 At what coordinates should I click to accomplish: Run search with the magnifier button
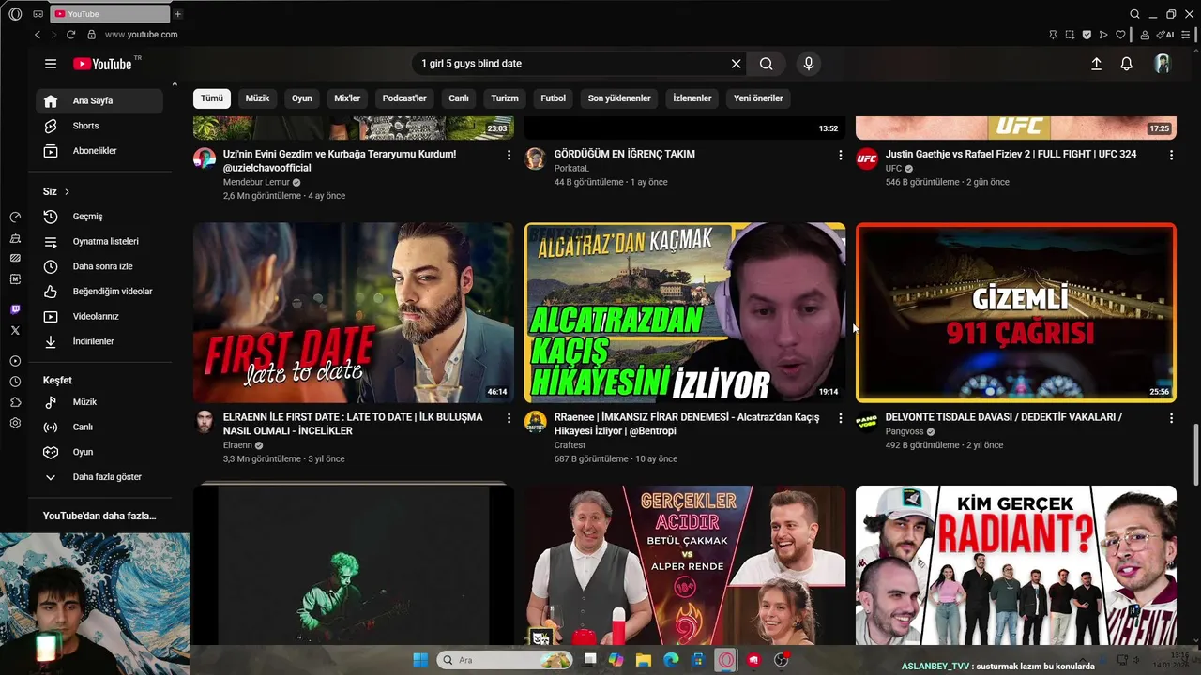[x=767, y=64]
